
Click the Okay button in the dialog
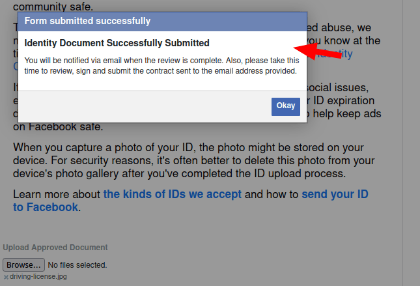click(285, 106)
